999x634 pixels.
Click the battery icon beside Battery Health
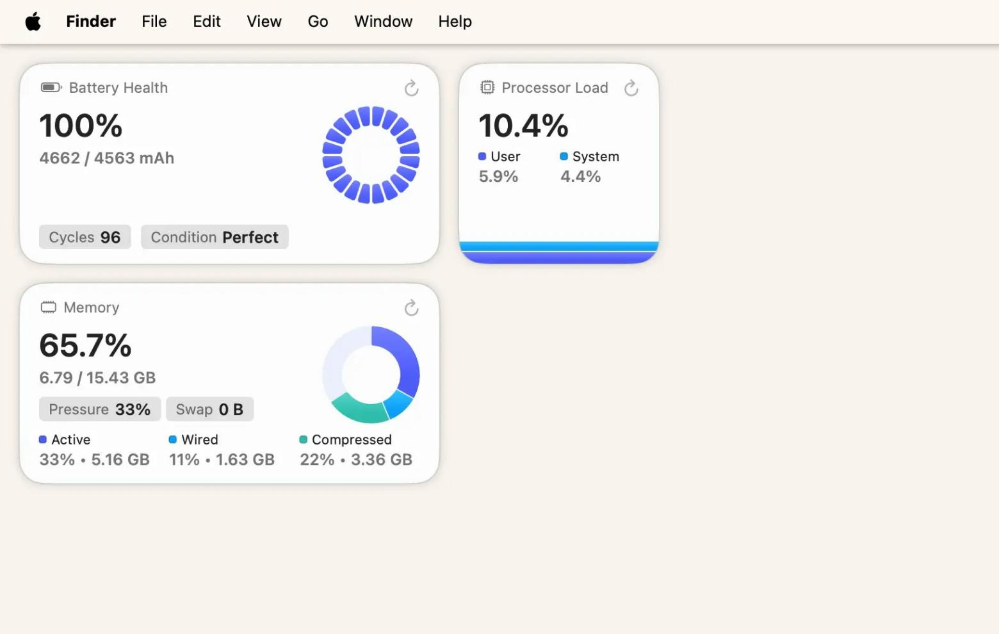pyautogui.click(x=51, y=87)
